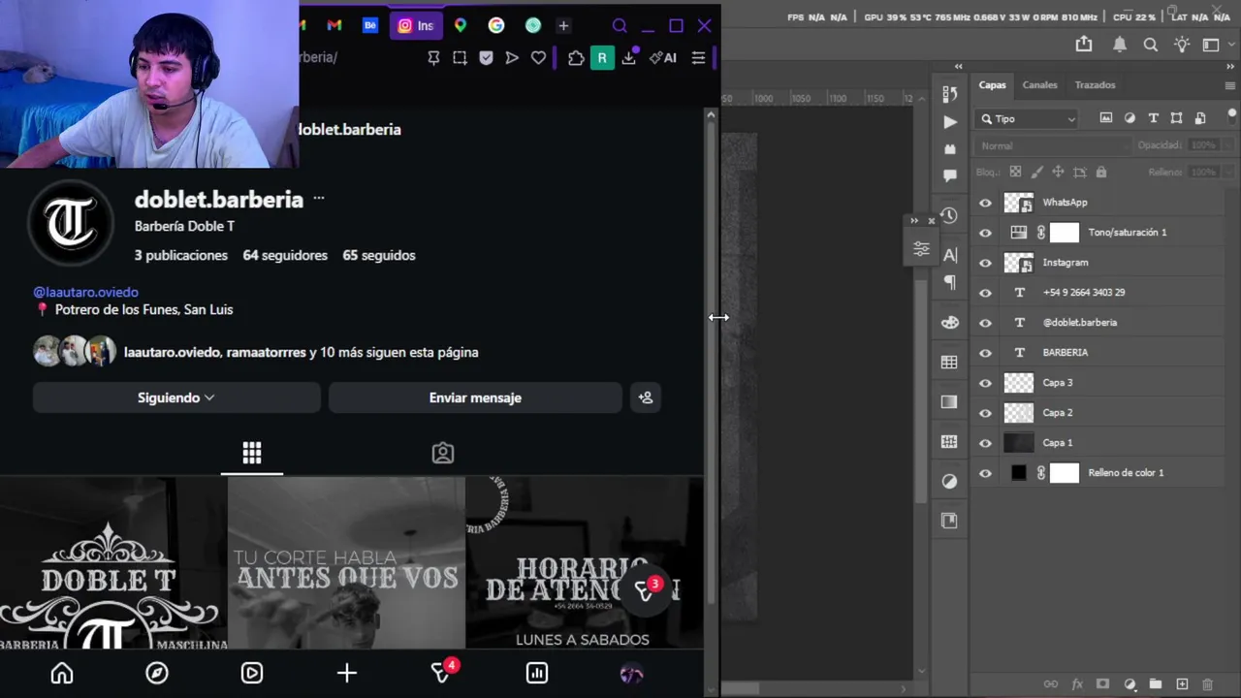Screen dimensions: 1241x698
Task: Hide the Capa 3 layer
Action: coord(986,383)
